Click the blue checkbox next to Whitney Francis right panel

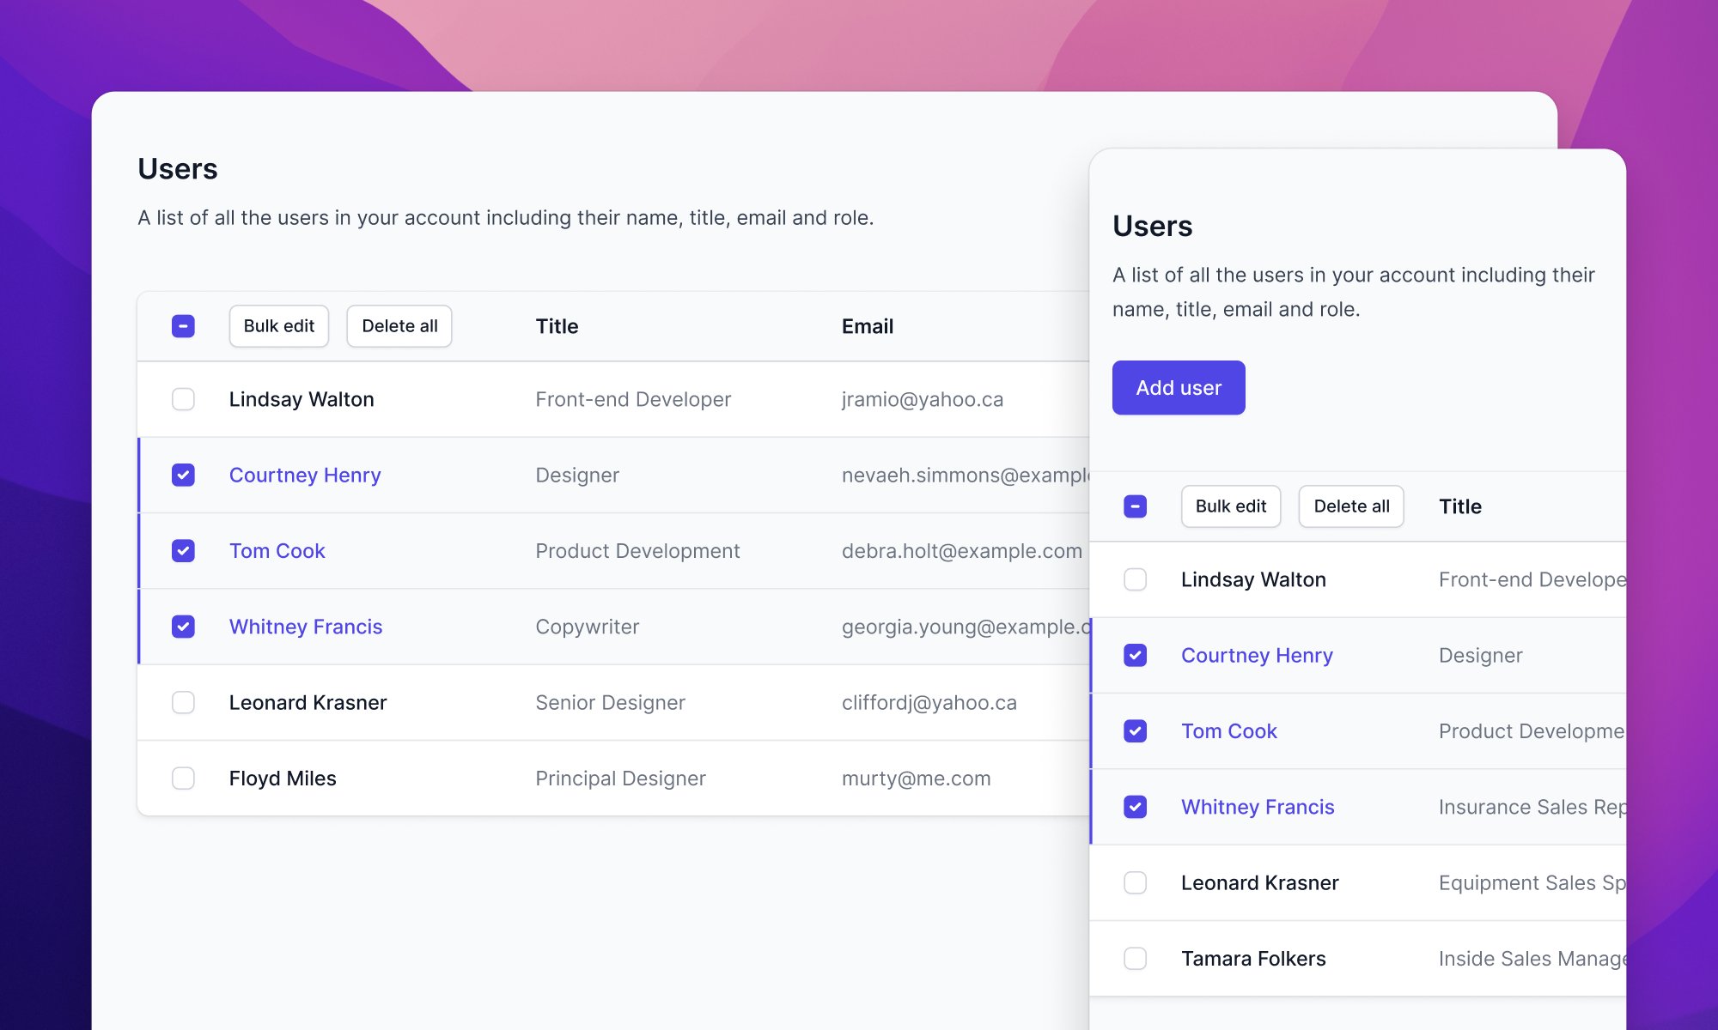[1134, 806]
